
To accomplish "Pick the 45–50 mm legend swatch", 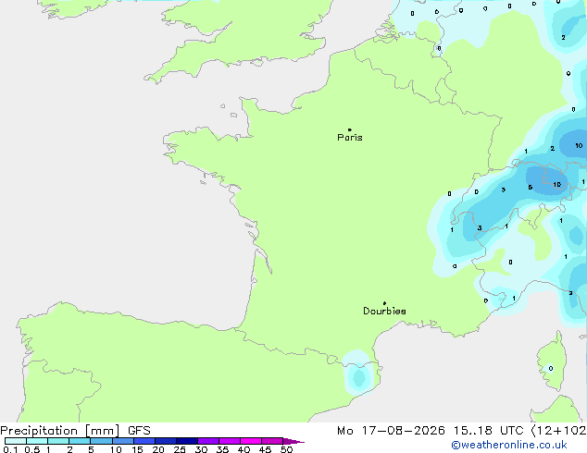I will pyautogui.click(x=272, y=441).
